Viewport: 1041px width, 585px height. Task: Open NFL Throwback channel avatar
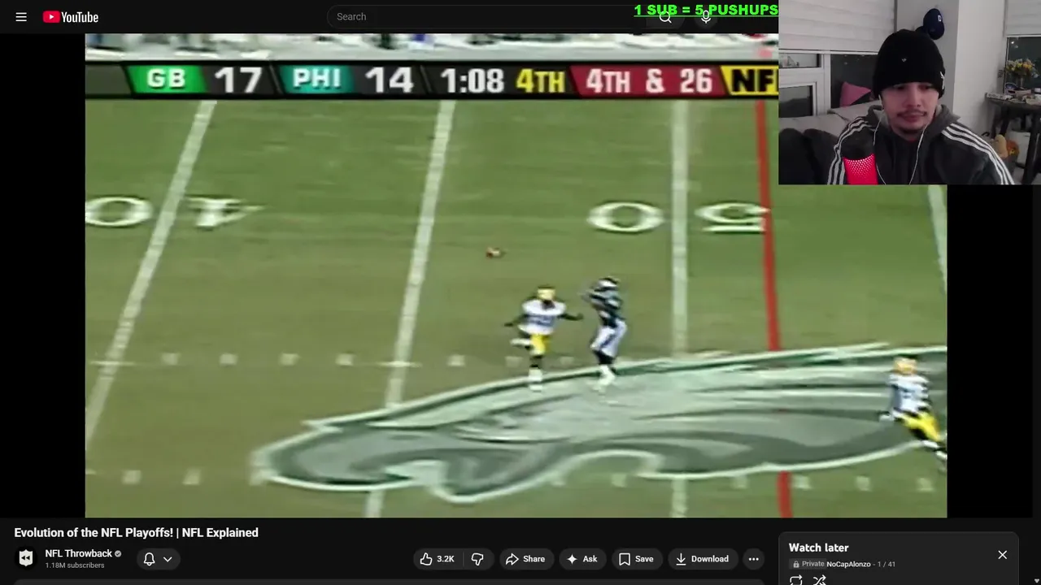click(x=26, y=558)
